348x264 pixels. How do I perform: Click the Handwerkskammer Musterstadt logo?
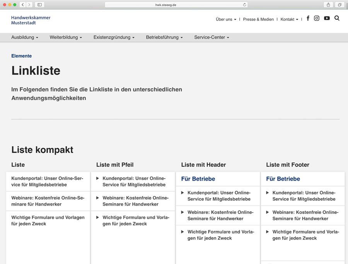point(31,20)
